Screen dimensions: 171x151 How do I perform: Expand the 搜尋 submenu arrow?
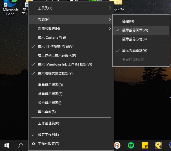tap(110, 19)
